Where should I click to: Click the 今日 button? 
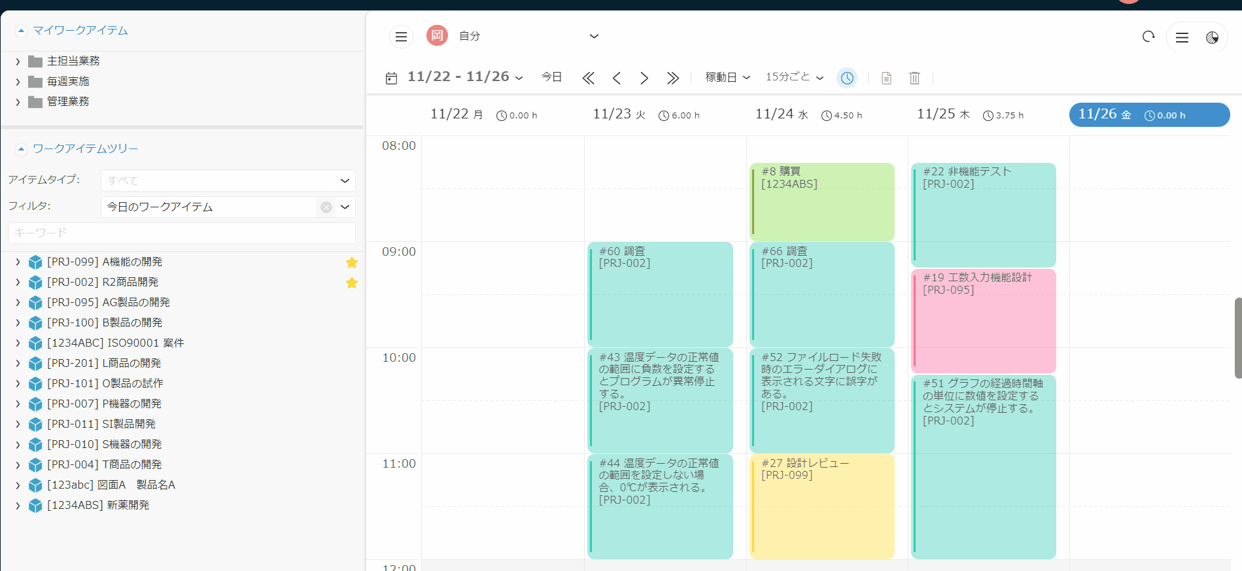(x=551, y=77)
